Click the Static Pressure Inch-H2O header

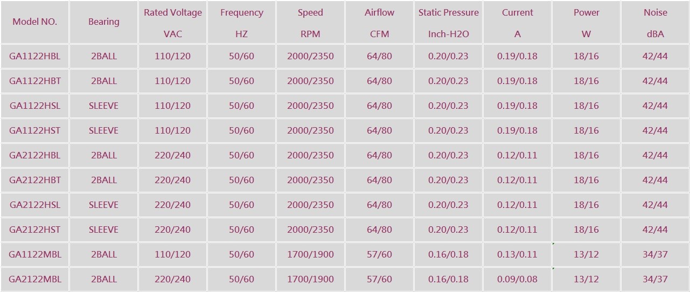449,23
